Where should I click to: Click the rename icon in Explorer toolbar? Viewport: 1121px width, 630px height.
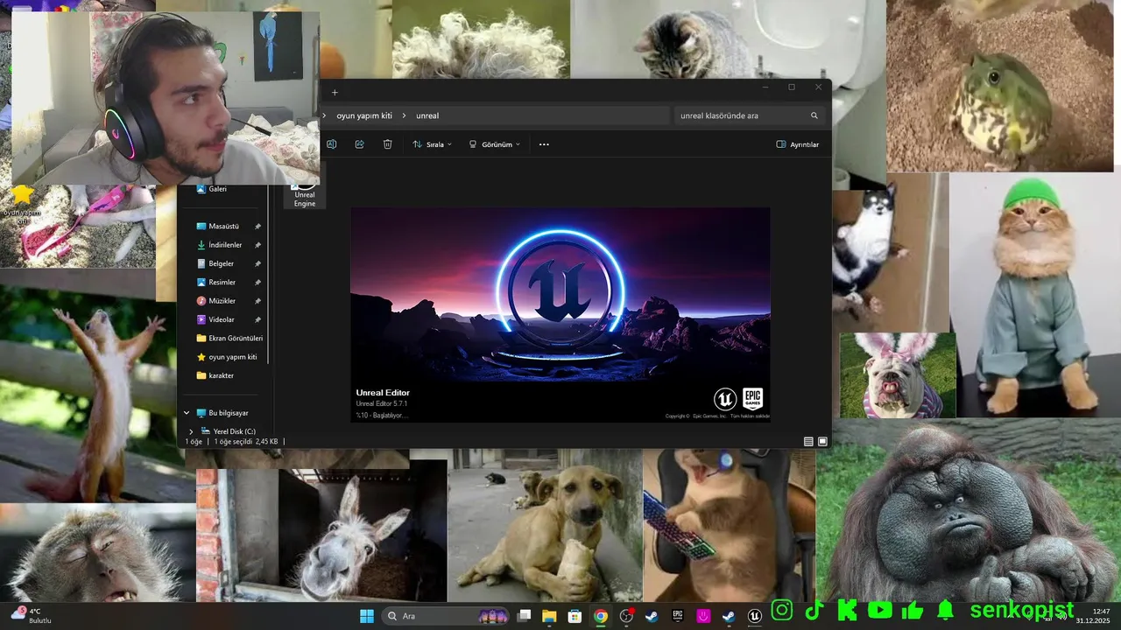332,144
